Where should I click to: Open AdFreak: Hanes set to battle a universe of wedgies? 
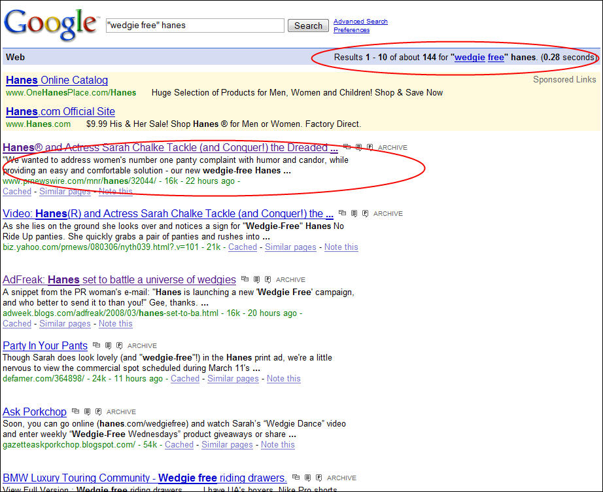click(119, 279)
